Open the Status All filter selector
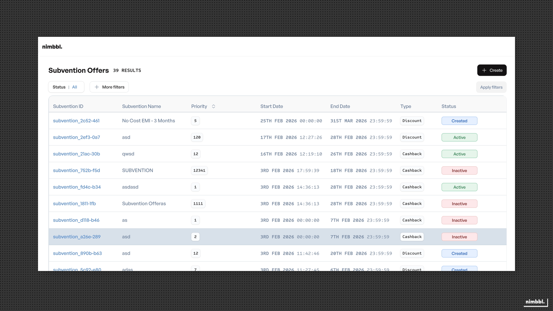The height and width of the screenshot is (311, 553). pyautogui.click(x=66, y=87)
